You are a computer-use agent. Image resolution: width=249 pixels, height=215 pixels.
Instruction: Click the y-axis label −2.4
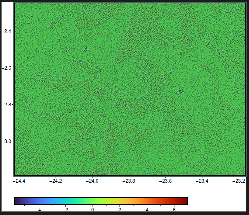[x=6, y=31]
